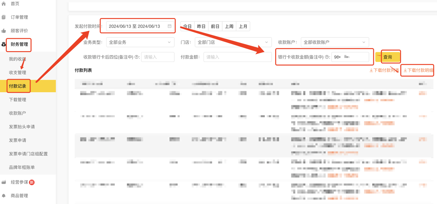
Task: Click the 经营参谋 sidebar icon
Action: pyautogui.click(x=4, y=182)
